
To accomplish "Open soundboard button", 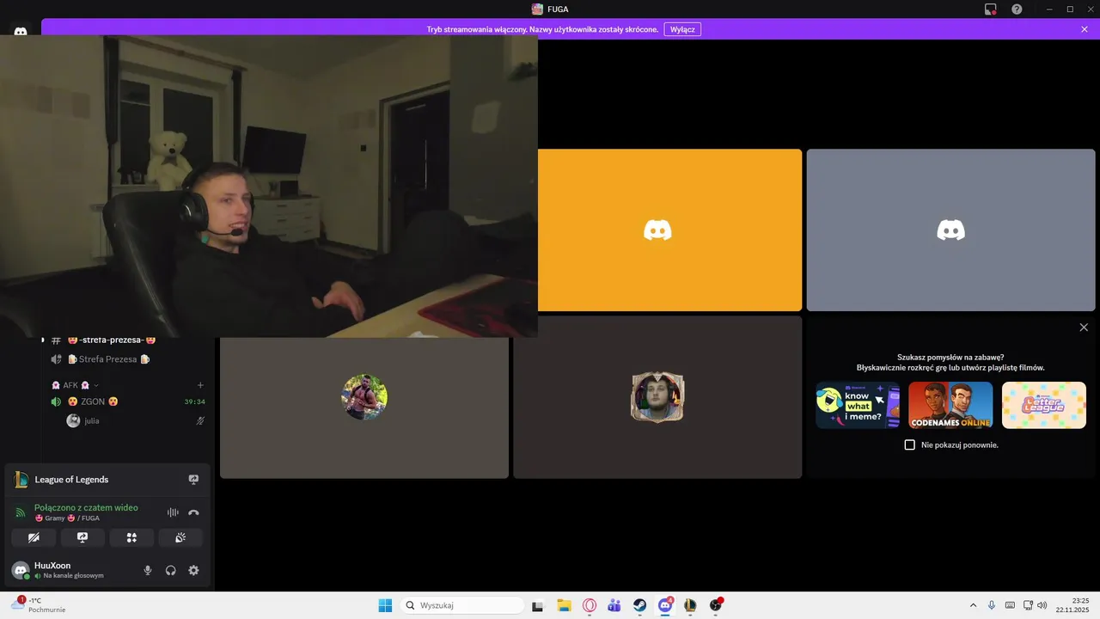I will (x=180, y=537).
